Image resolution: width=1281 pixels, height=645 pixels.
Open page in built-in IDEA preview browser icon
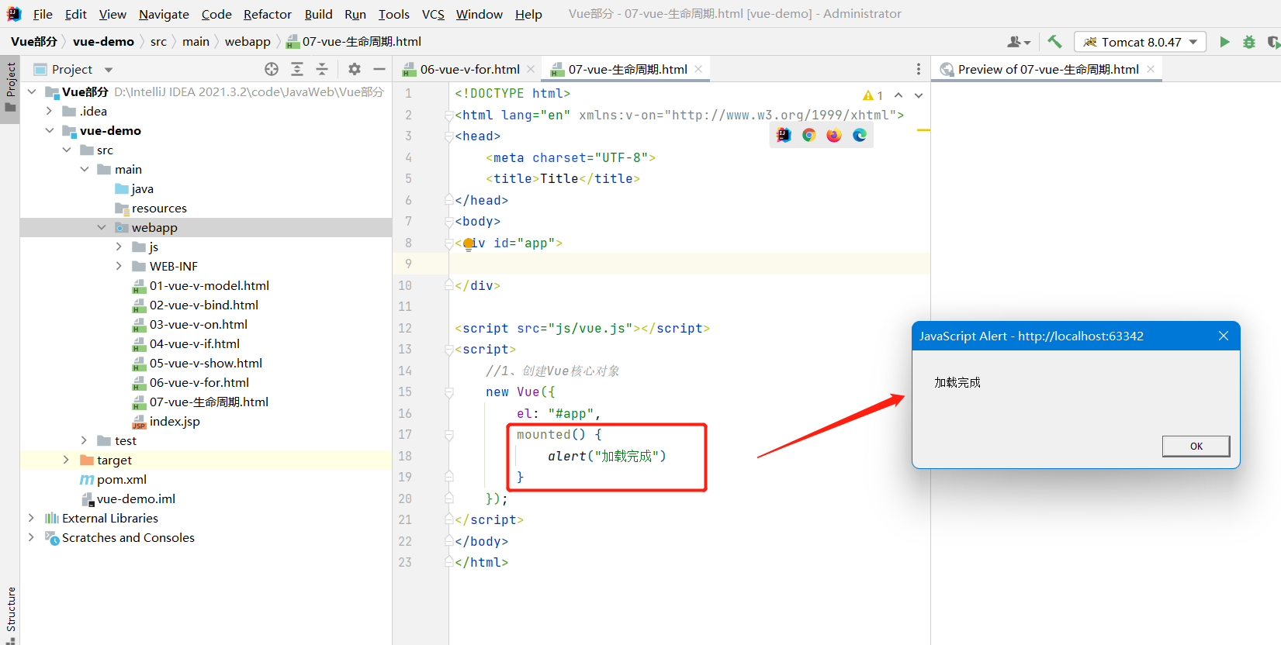pos(784,135)
